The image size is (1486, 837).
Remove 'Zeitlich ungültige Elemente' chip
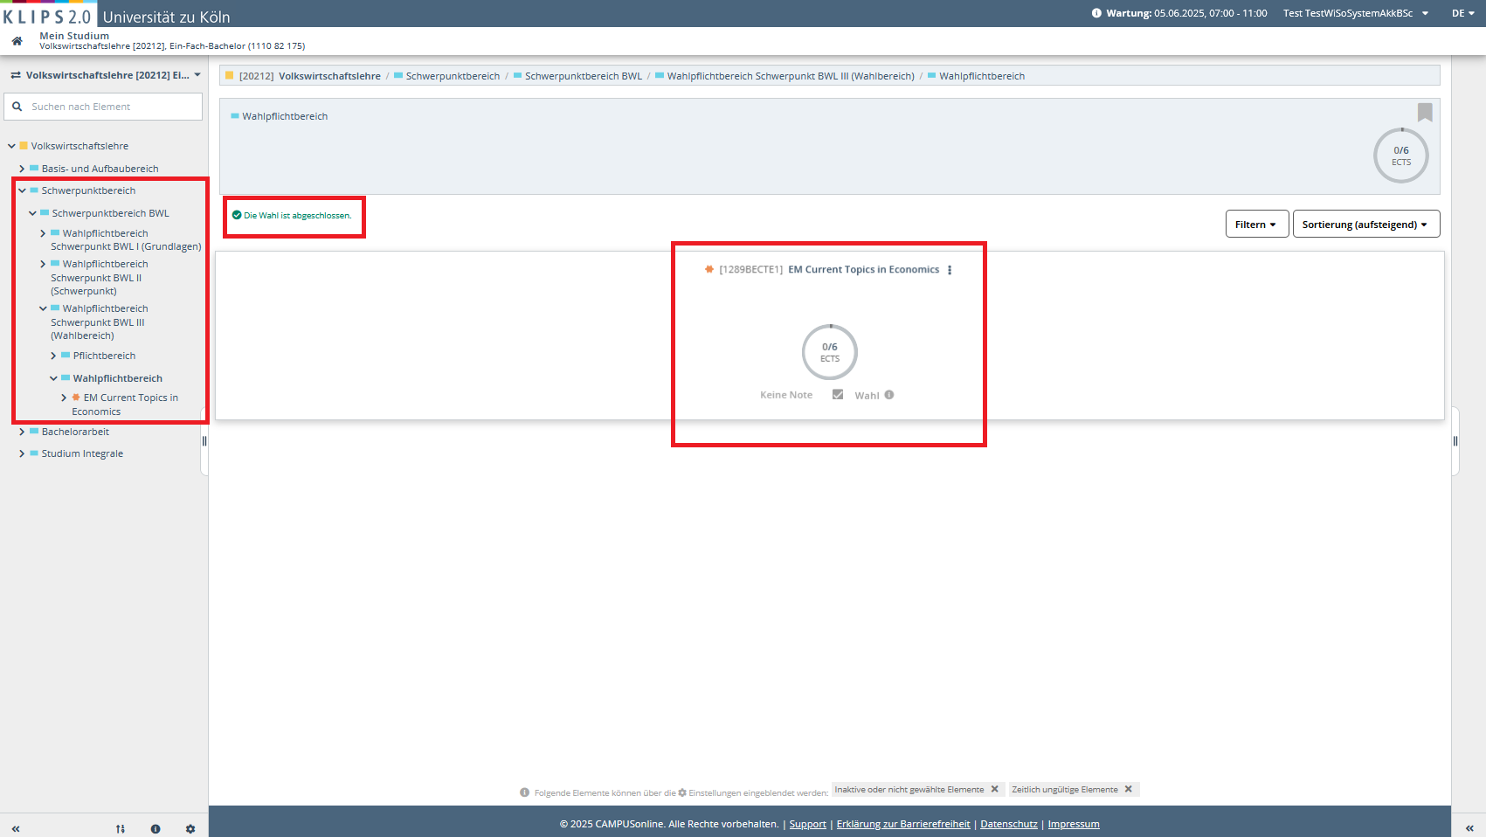click(1128, 789)
